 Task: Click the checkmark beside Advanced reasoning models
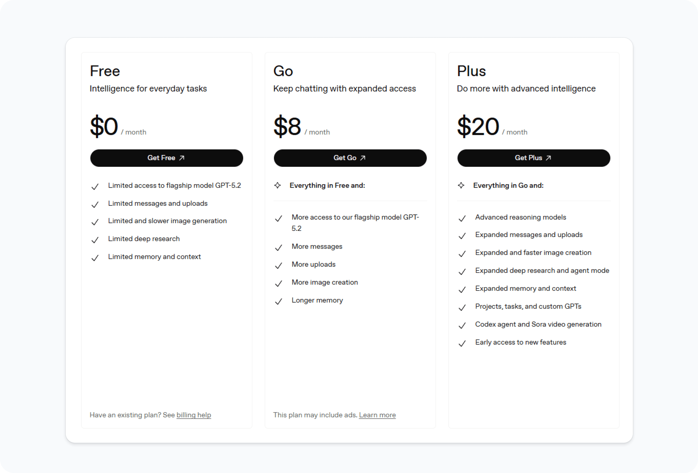(x=462, y=218)
